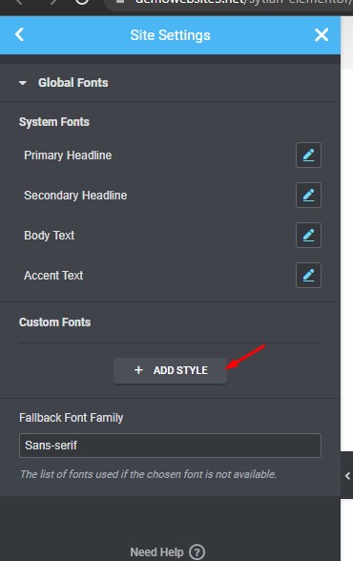
Task: Collapse the Global Fonts section
Action: coord(23,83)
